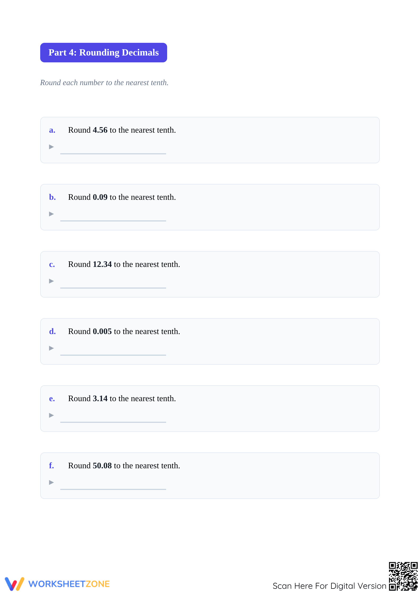Select the number 12.34 in question c
Screen dimensions: 420x593
tap(102, 264)
